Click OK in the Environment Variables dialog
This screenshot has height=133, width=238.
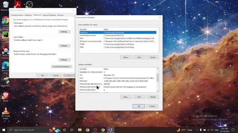click(x=139, y=106)
